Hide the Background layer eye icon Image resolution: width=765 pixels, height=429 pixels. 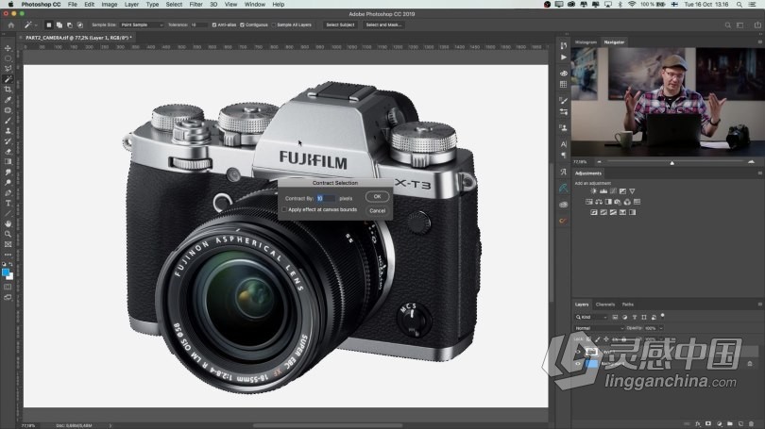(x=578, y=364)
